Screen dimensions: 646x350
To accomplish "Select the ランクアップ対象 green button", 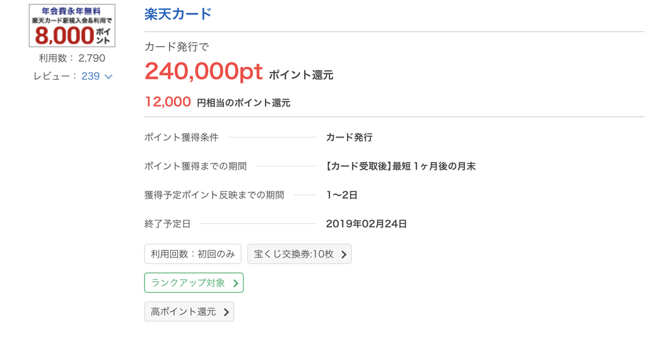I will point(194,283).
